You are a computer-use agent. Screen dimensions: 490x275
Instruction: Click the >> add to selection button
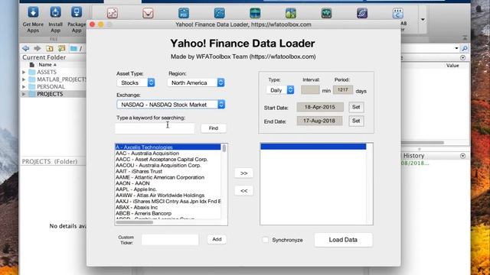(243, 173)
